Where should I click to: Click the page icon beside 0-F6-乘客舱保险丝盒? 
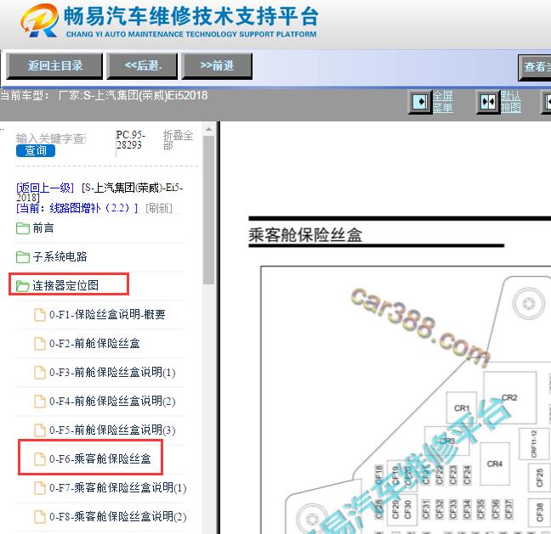tap(39, 459)
